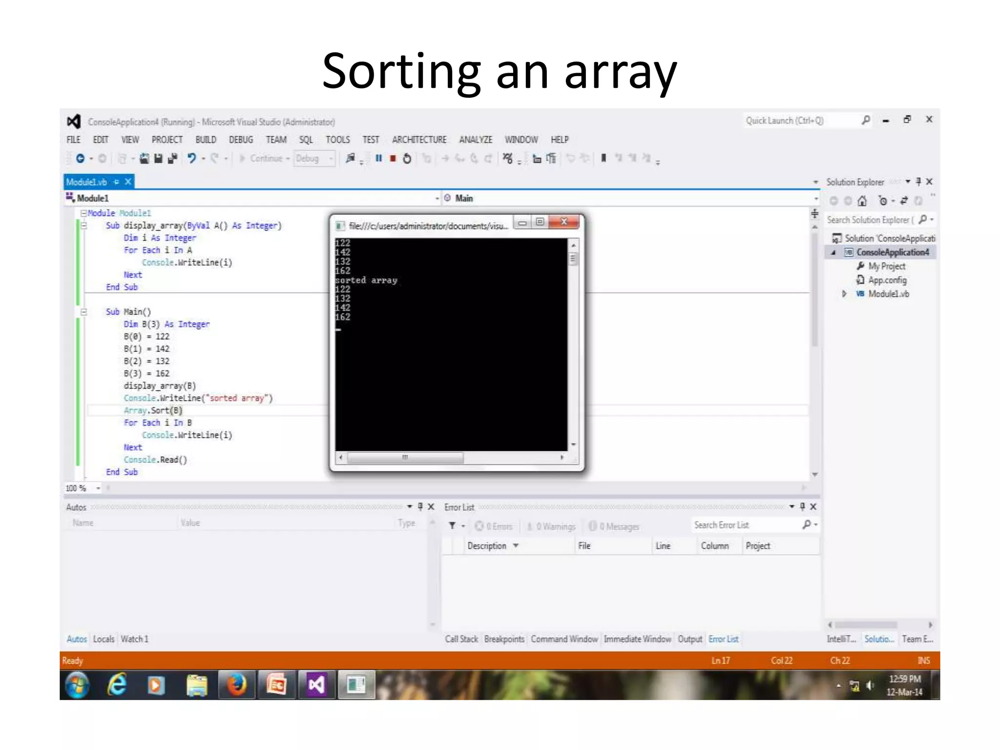The width and height of the screenshot is (1000, 750).
Task: Close the Error List panel
Action: 813,507
